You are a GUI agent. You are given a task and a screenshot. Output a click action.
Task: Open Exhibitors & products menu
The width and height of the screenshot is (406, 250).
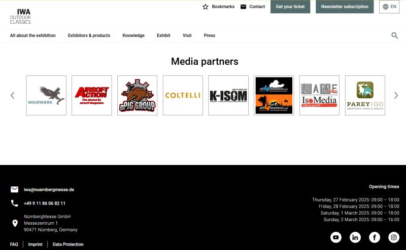click(89, 35)
